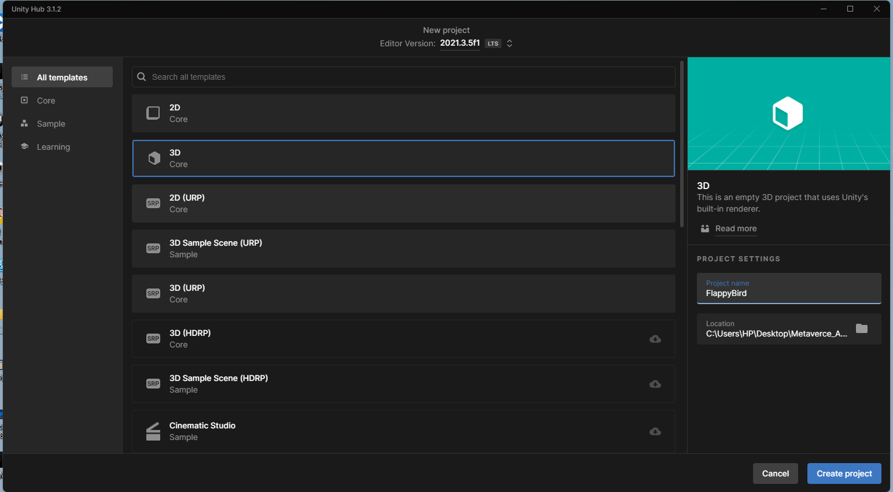Download Cinematic Studio template via cloud icon
The image size is (893, 492).
point(655,431)
